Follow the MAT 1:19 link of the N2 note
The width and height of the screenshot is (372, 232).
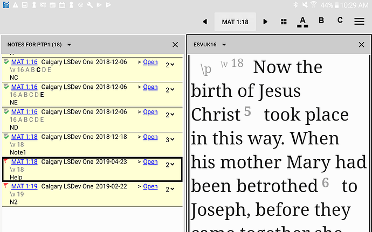24,186
